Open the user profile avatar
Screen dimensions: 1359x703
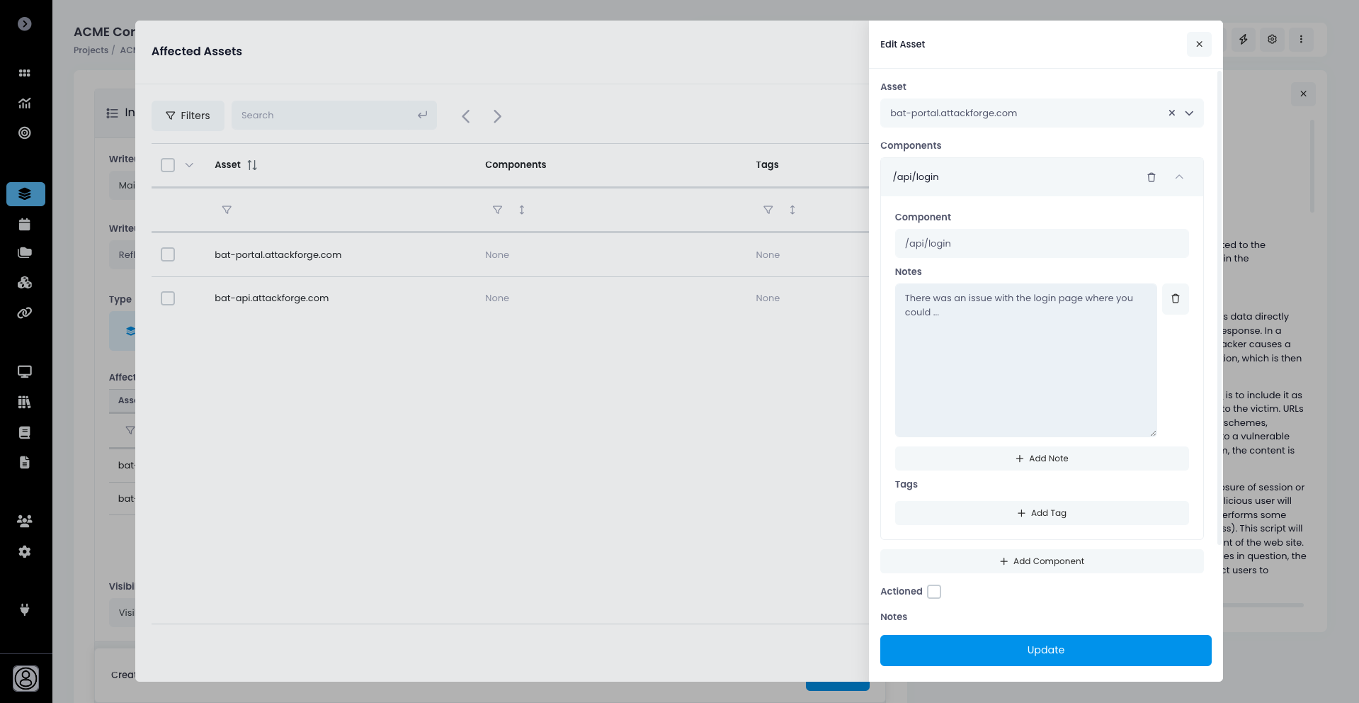pos(25,678)
